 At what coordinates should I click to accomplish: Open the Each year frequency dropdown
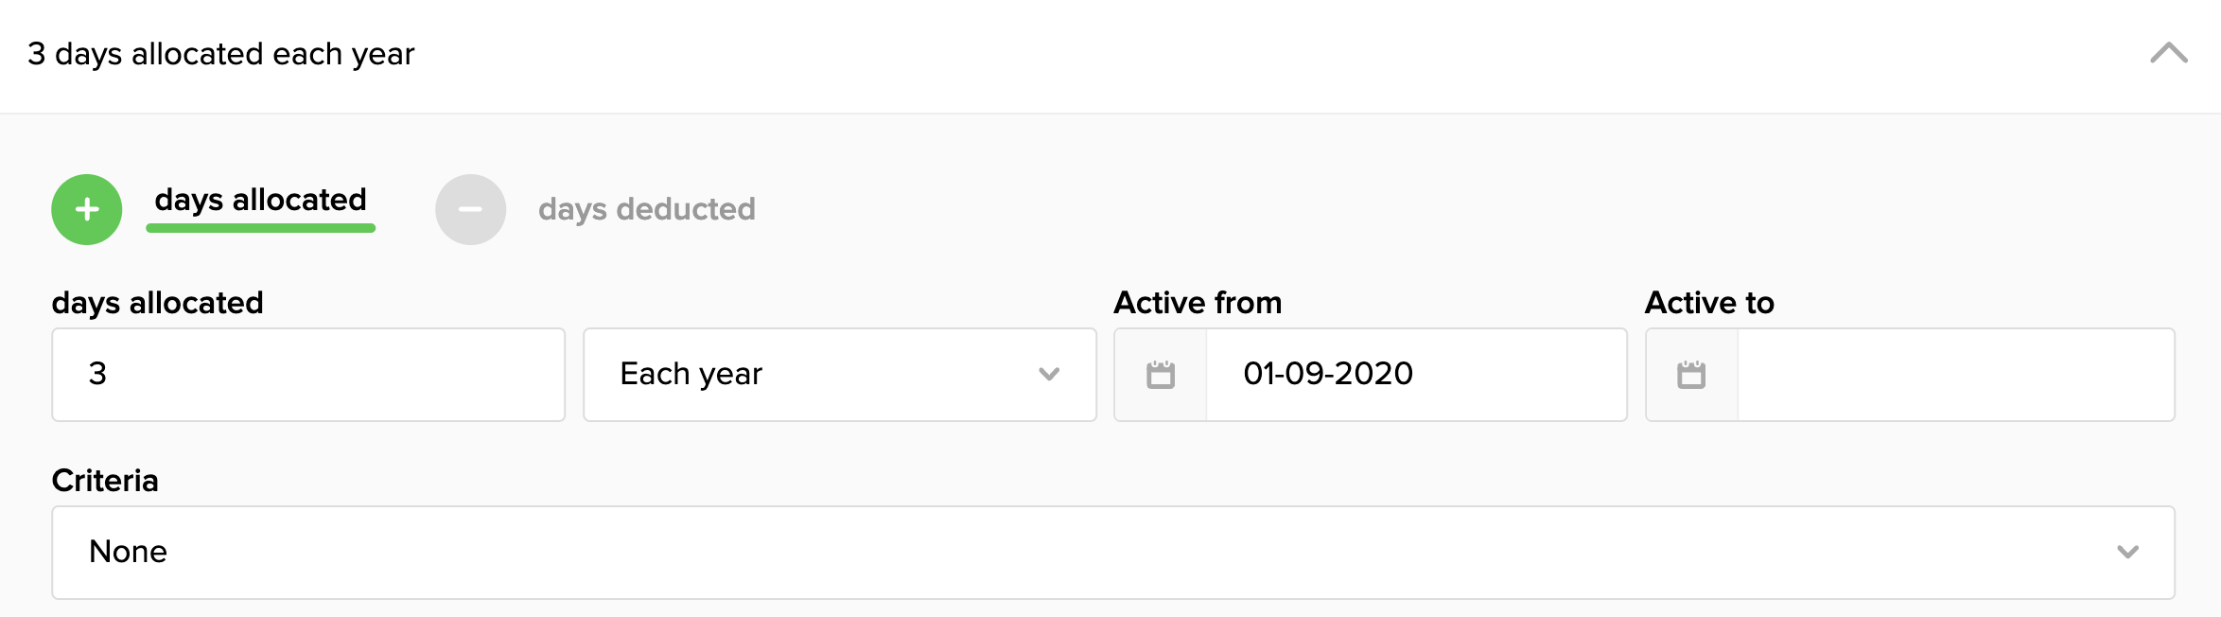coord(838,375)
